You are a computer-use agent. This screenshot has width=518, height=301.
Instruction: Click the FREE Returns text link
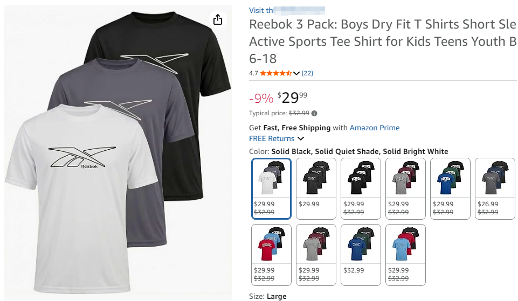click(272, 138)
